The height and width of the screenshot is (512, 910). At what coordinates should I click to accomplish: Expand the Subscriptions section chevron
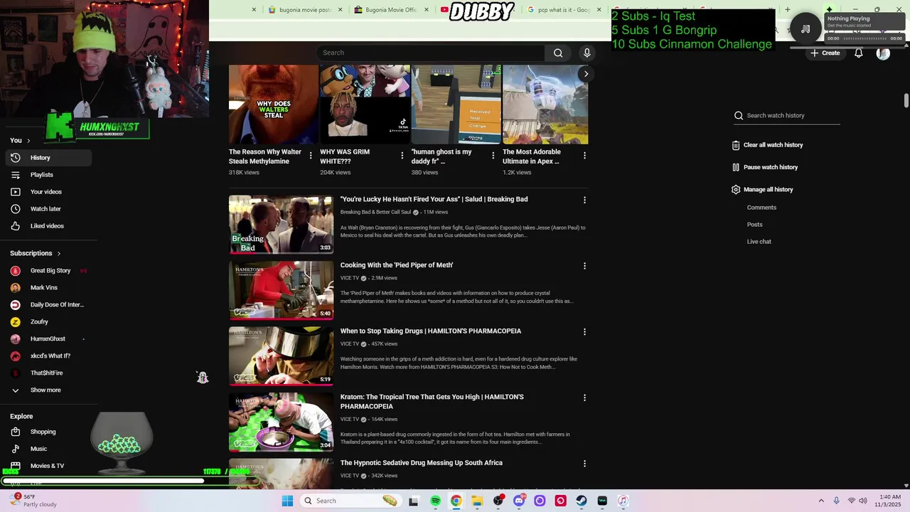[x=59, y=253]
